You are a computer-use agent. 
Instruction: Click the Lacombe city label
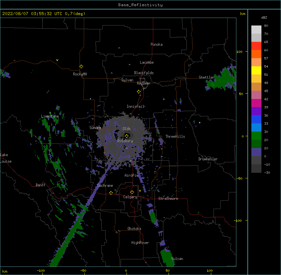click(147, 62)
